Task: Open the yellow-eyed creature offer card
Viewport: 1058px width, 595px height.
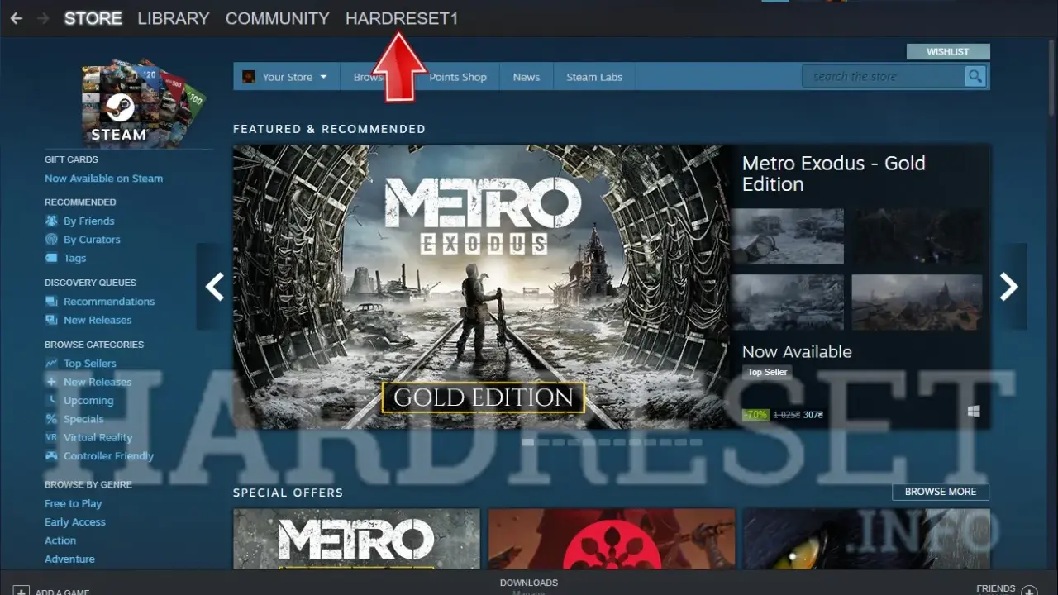Action: (x=866, y=539)
